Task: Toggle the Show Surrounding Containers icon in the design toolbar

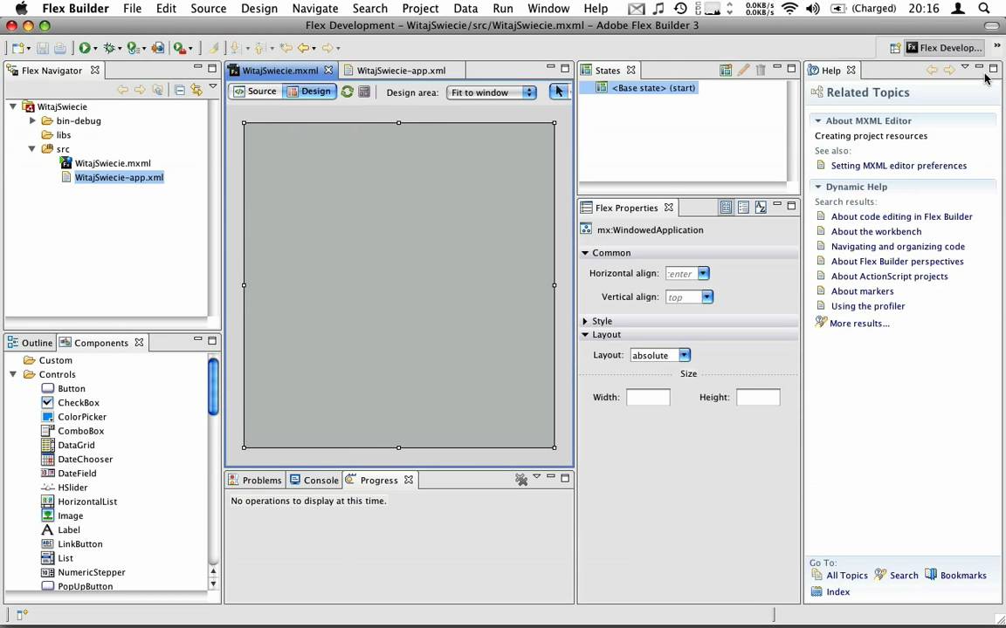Action: coord(364,92)
